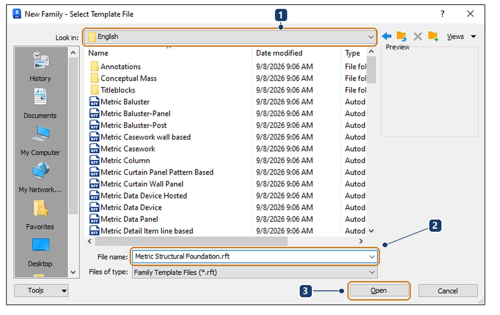Select the Metric Data Device file name
The height and width of the screenshot is (315, 500).
point(131,207)
